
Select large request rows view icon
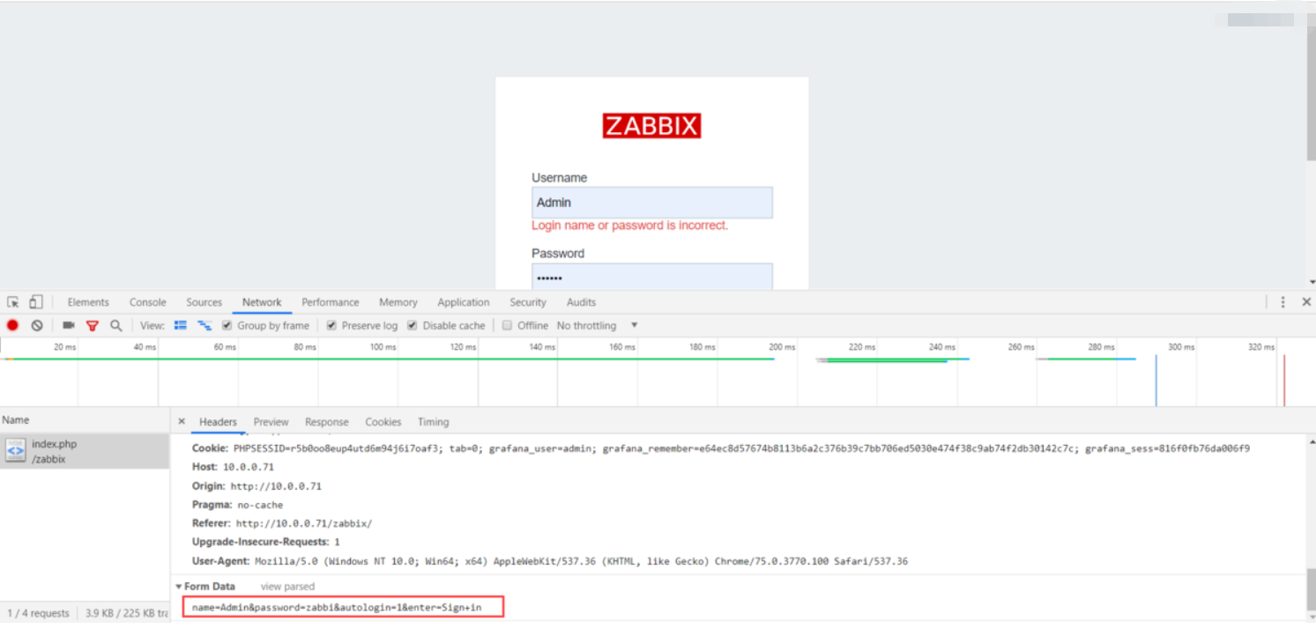[x=181, y=325]
